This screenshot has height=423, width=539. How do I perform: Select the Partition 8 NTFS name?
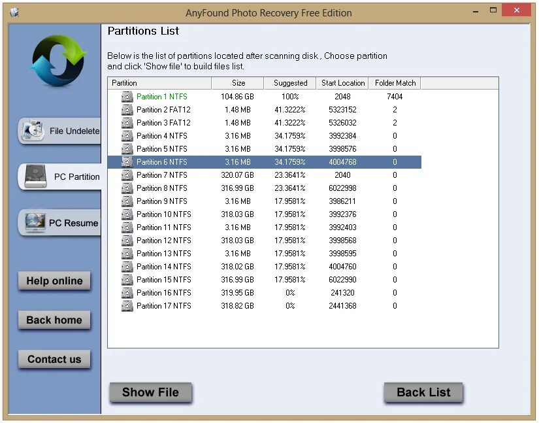pyautogui.click(x=162, y=188)
